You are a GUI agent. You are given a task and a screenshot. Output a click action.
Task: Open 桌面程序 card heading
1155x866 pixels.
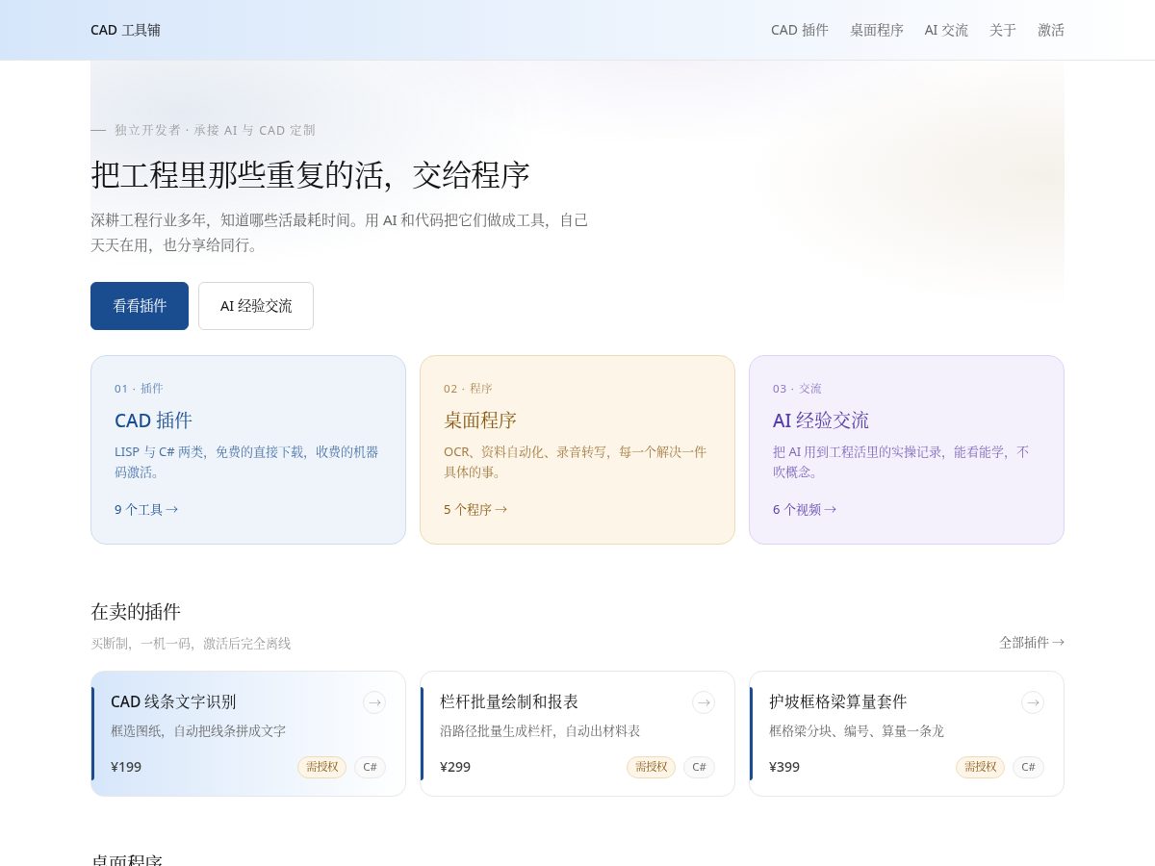pos(480,420)
